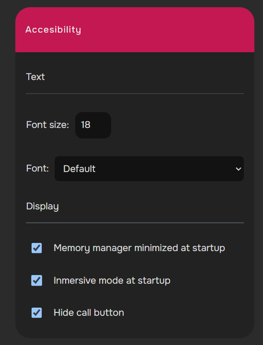Select the Display section heading

coord(43,207)
